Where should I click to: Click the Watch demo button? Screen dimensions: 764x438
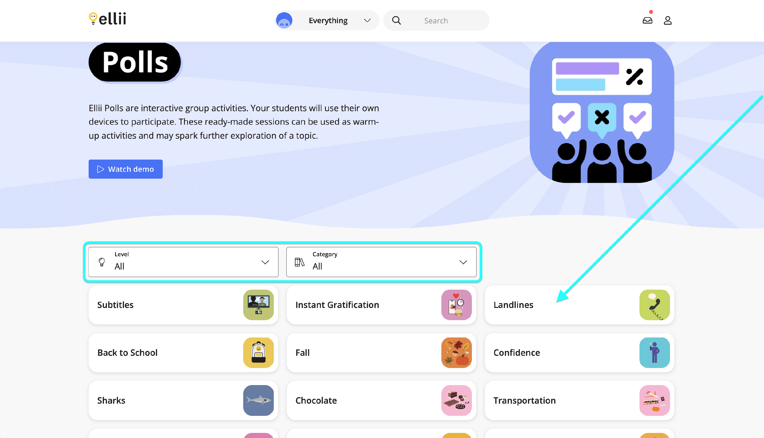point(126,169)
